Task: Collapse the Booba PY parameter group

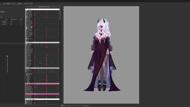Action: click(27, 73)
